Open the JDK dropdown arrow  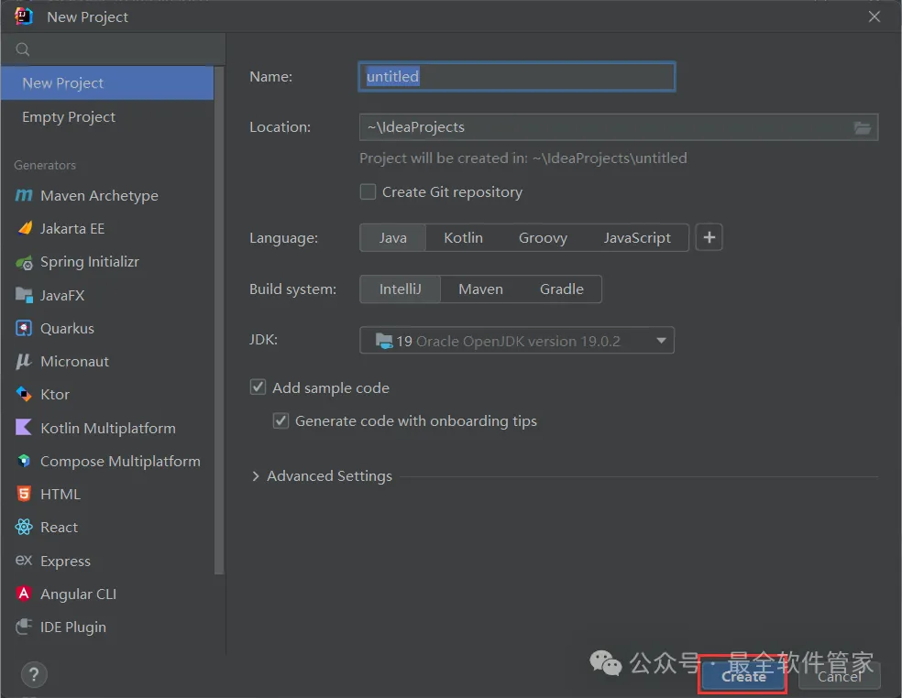(x=661, y=341)
